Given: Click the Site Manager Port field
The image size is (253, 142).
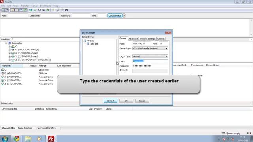Looking at the screenshot, I should tap(163, 43).
